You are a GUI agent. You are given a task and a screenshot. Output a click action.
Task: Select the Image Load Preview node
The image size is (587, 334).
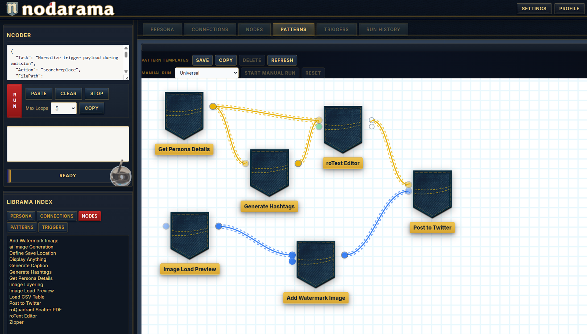190,235
